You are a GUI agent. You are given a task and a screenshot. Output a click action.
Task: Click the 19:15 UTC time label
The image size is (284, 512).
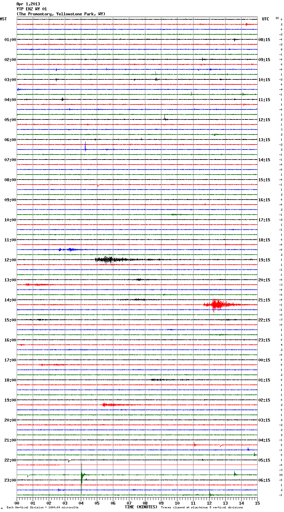click(x=264, y=260)
